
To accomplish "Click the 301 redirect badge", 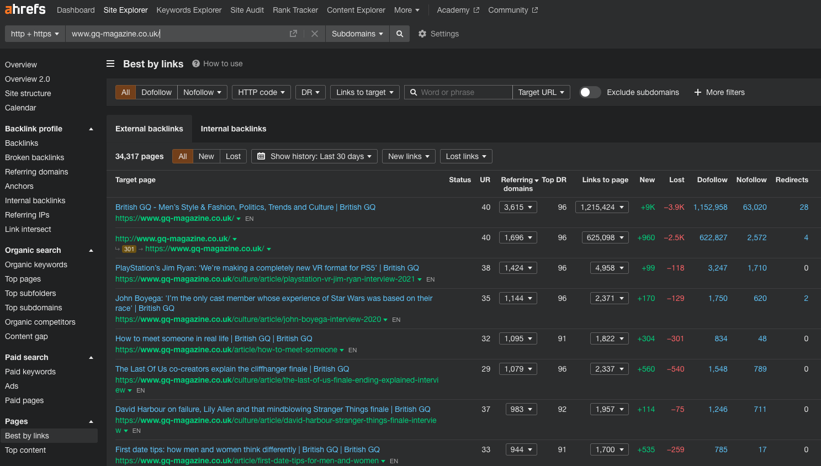I will coord(129,249).
